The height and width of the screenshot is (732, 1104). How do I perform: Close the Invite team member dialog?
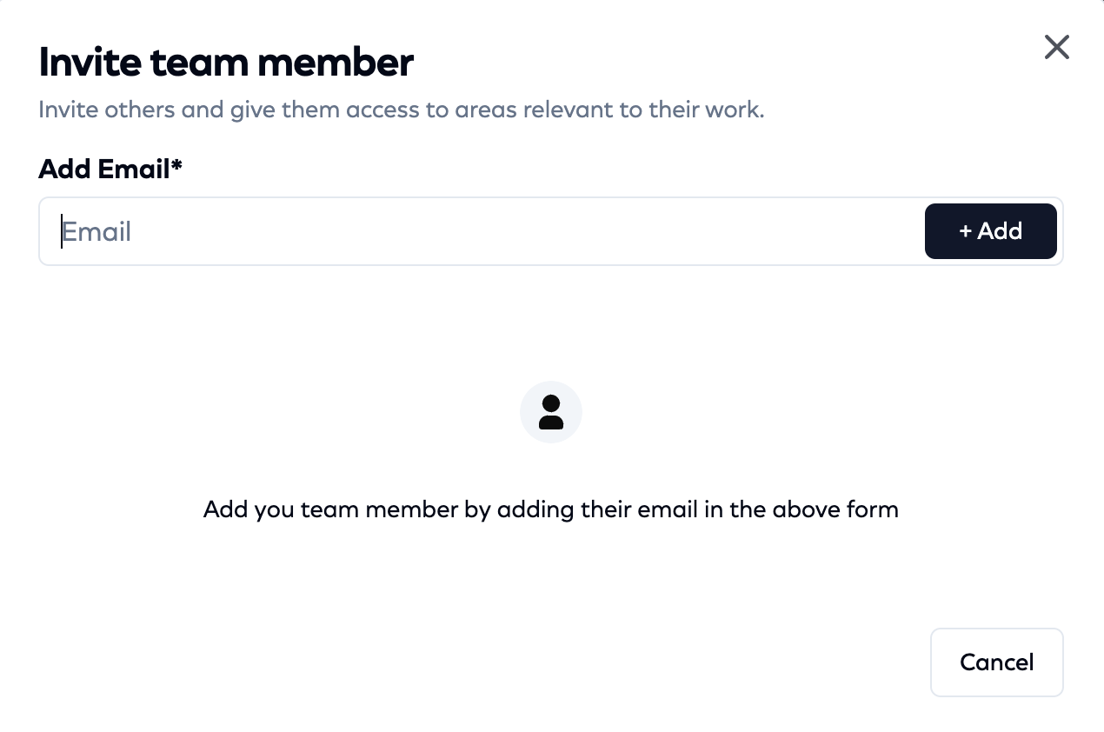(1056, 47)
